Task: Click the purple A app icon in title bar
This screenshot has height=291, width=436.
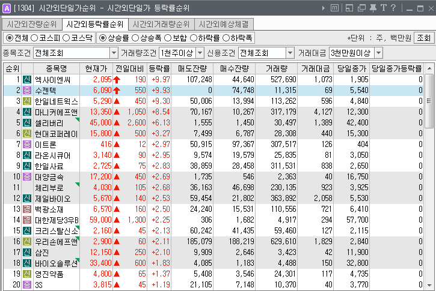Action: (7, 8)
